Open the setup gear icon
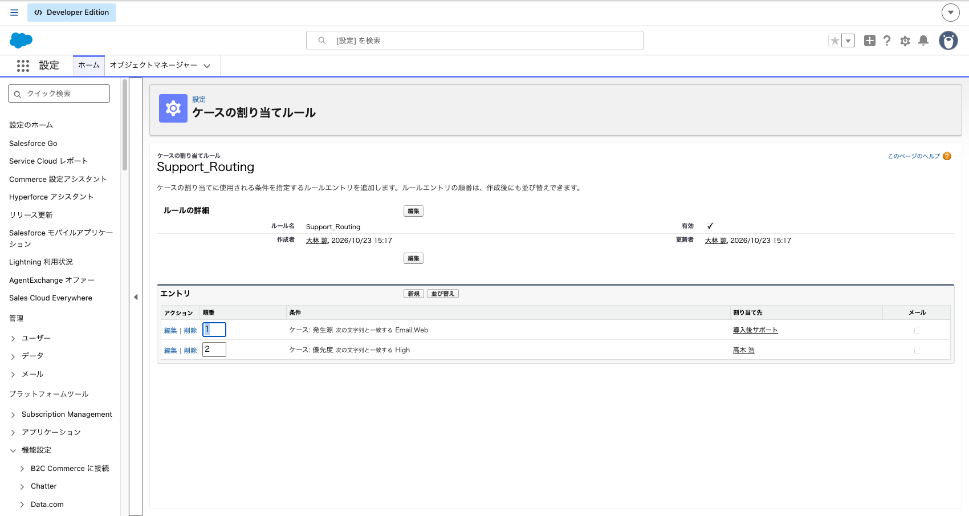Image resolution: width=969 pixels, height=516 pixels. click(x=905, y=40)
